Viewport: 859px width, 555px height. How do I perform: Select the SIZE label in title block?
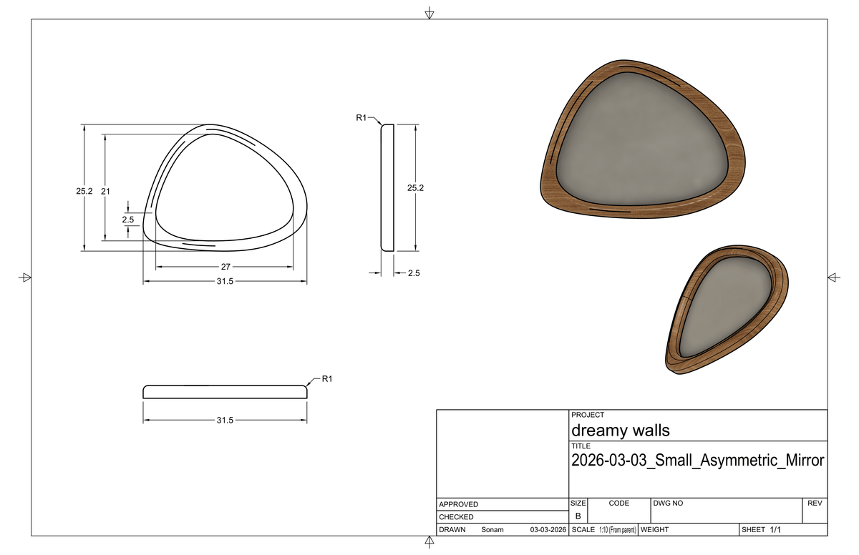578,504
